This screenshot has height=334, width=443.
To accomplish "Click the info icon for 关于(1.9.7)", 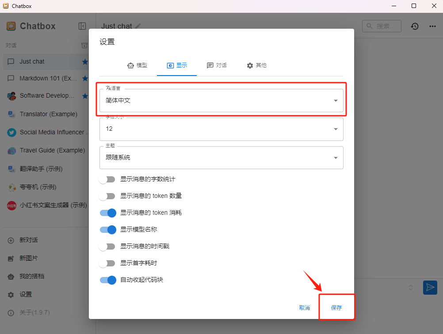I will coord(11,313).
